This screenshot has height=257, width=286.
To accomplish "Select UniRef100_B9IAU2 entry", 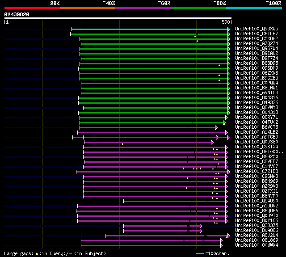I will [257, 54].
